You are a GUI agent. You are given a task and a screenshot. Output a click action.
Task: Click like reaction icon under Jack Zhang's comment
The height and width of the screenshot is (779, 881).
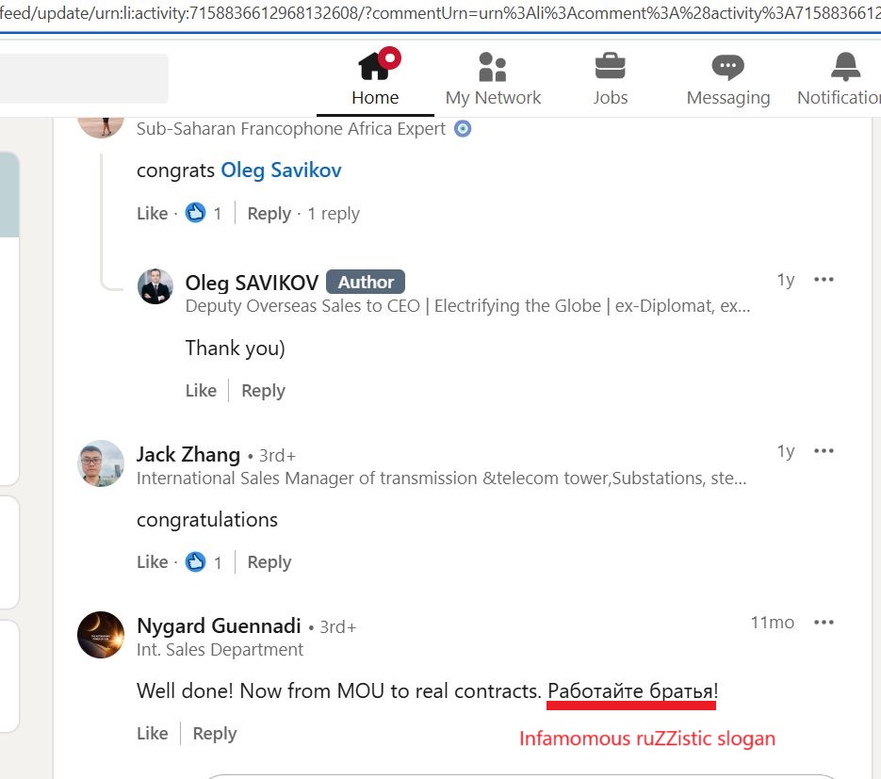pyautogui.click(x=196, y=561)
